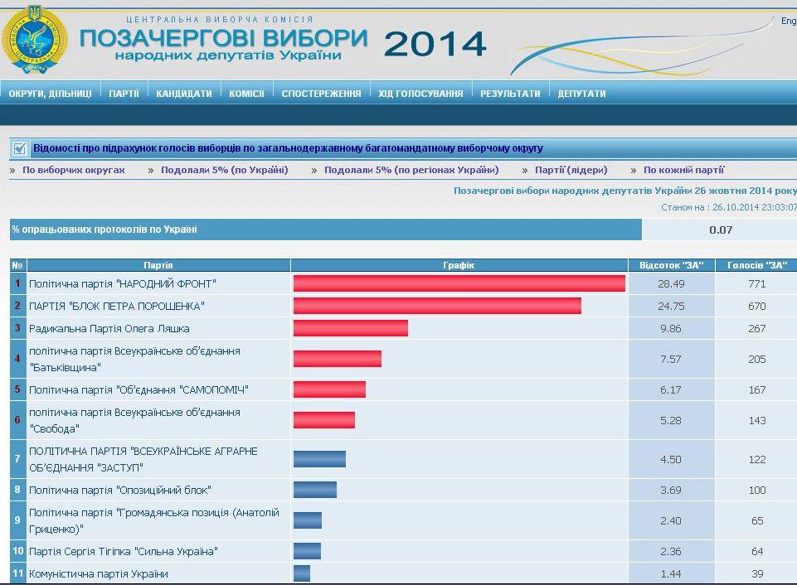The height and width of the screenshot is (585, 797).
Task: Follow the Подолали 5% (по Україні) link
Action: pos(225,170)
